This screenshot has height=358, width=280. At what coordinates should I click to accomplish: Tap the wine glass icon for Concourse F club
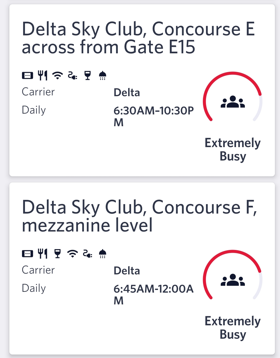[x=57, y=253]
